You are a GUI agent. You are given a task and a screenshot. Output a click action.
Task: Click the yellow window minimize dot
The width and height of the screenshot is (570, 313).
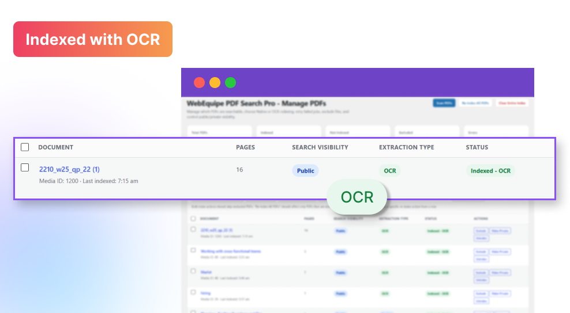tap(215, 83)
